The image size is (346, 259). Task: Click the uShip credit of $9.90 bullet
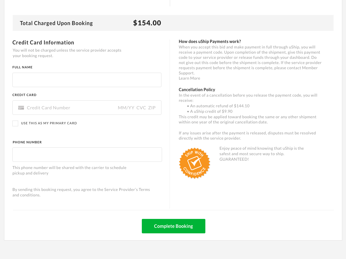(x=210, y=111)
